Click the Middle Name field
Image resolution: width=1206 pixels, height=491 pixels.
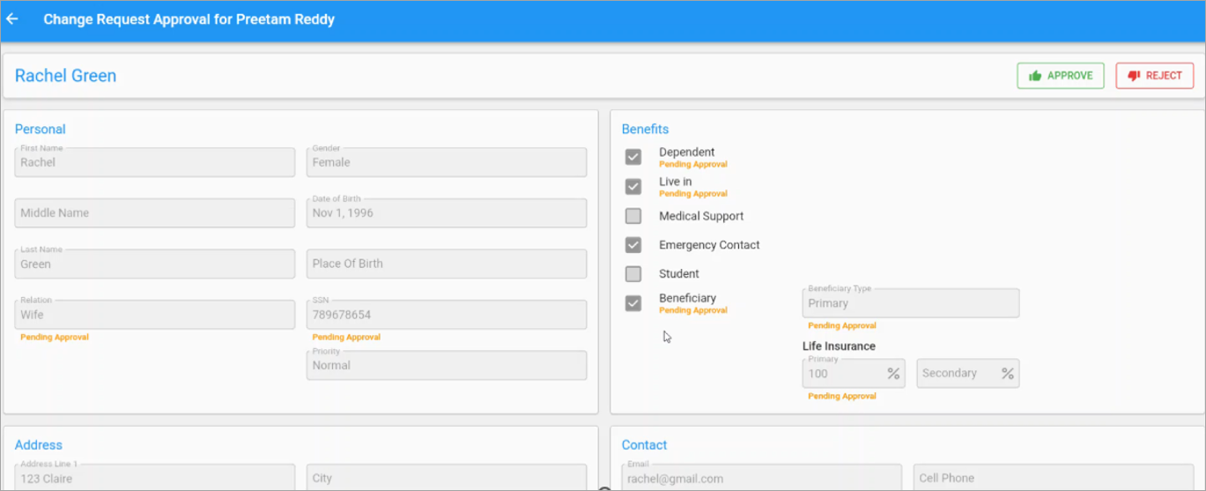[x=154, y=213]
